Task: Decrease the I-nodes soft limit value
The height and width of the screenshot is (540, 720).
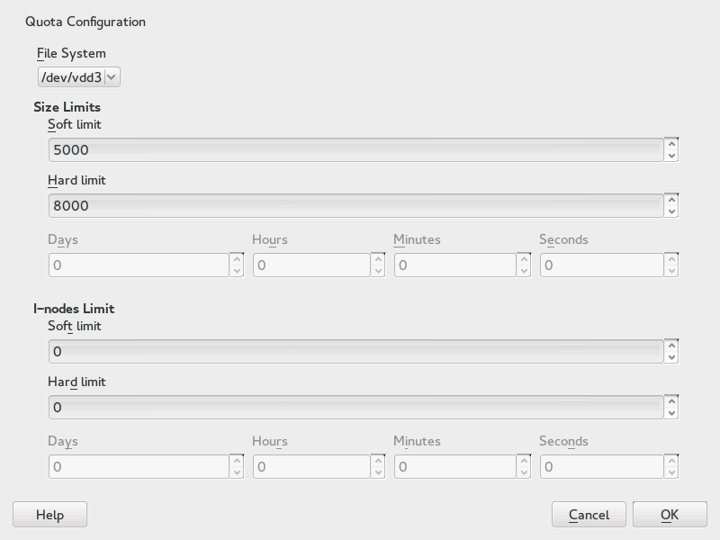Action: pos(670,357)
